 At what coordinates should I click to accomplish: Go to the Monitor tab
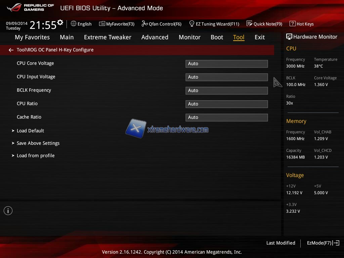(x=189, y=37)
